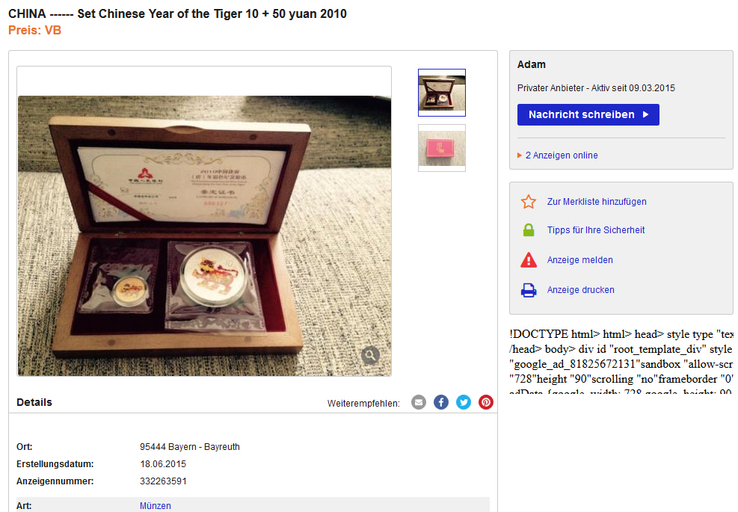
Task: Share listing on Facebook
Action: click(x=441, y=402)
